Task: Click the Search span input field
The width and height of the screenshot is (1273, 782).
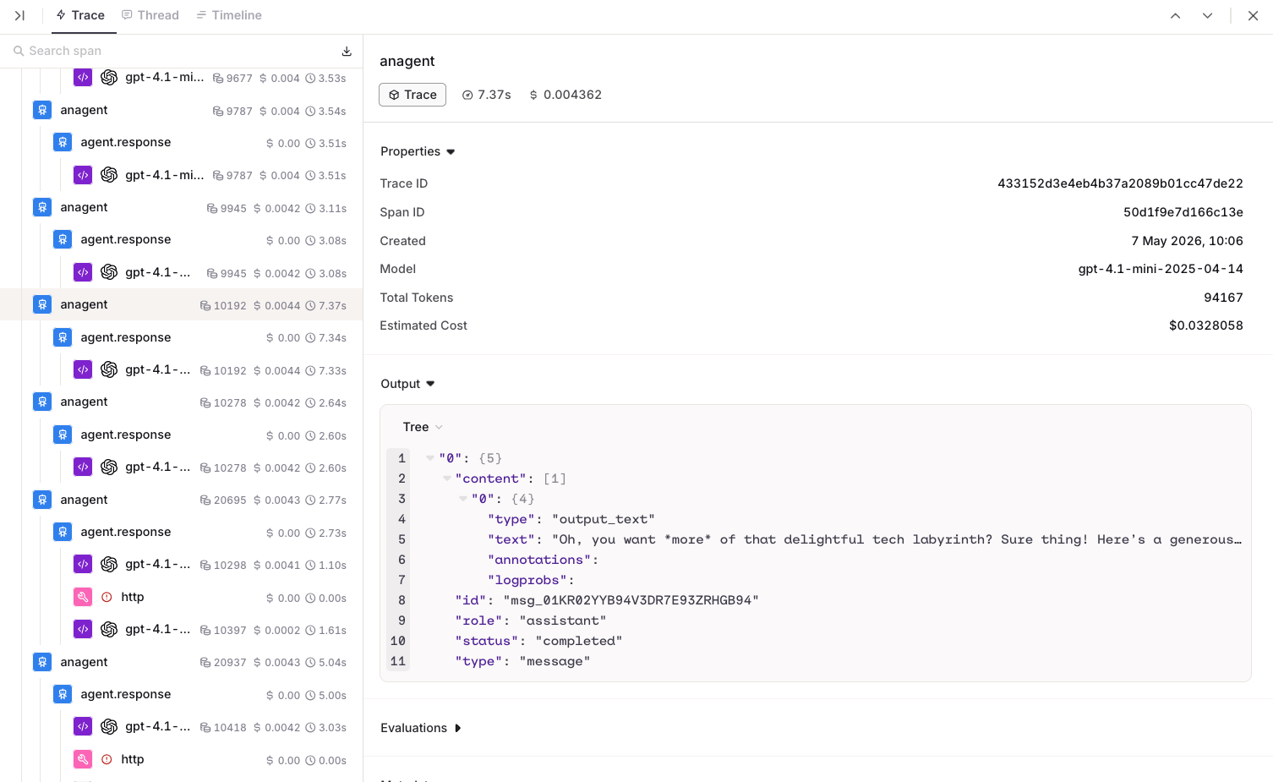Action: tap(173, 51)
